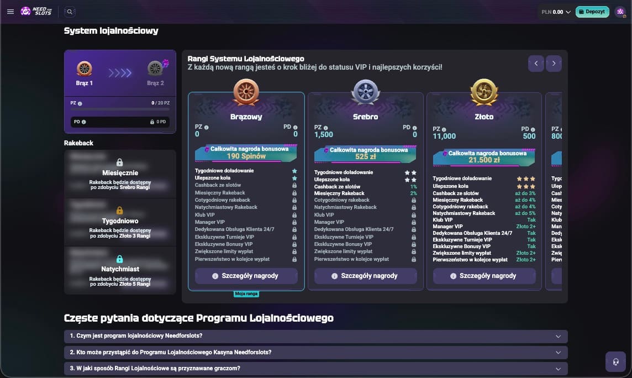The image size is (632, 378).
Task: Go to next ranks with right arrow
Action: click(x=554, y=64)
